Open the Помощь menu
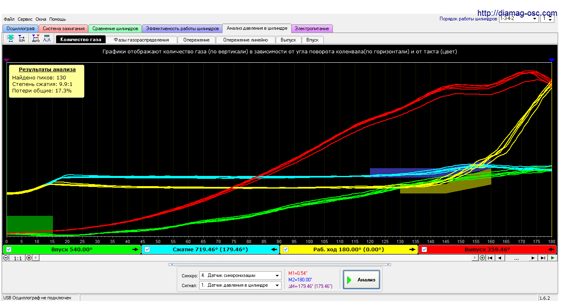The image size is (563, 303). tap(57, 19)
